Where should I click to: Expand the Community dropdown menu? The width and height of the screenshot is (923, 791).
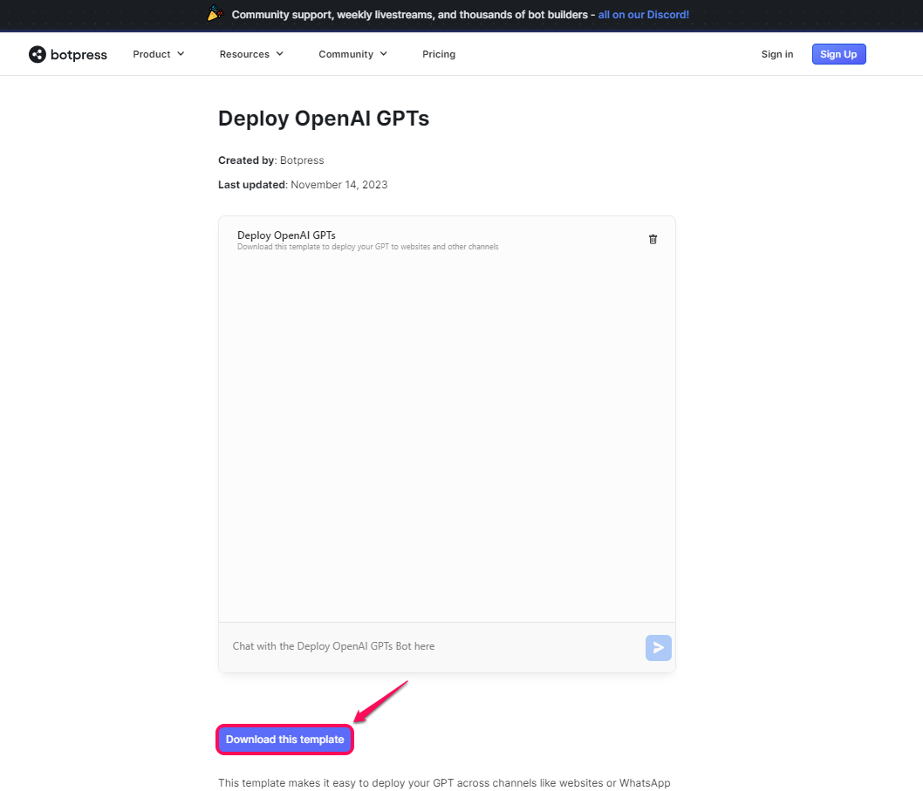pos(352,54)
